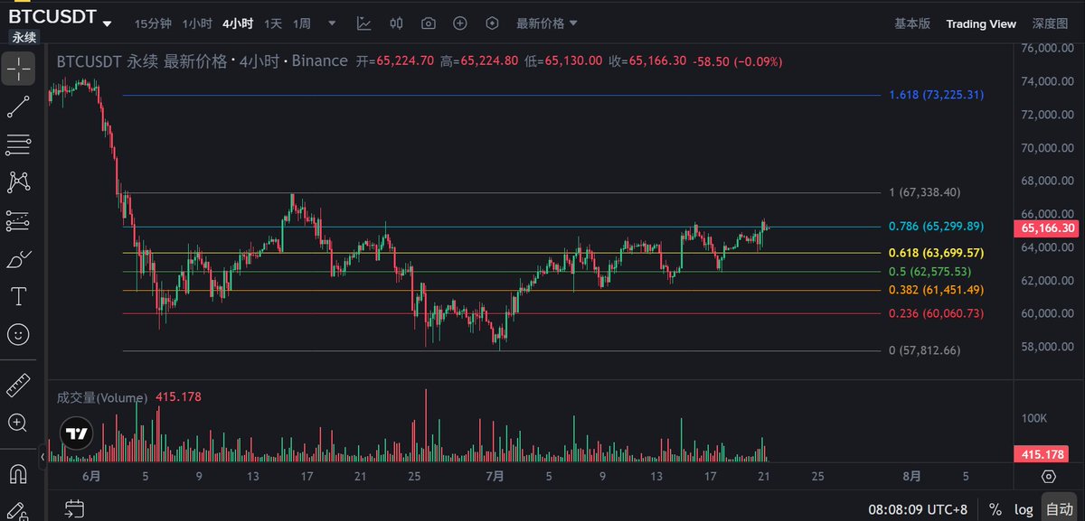Viewport: 1085px width, 521px height.
Task: Switch to 15分钟 interval
Action: 151,23
